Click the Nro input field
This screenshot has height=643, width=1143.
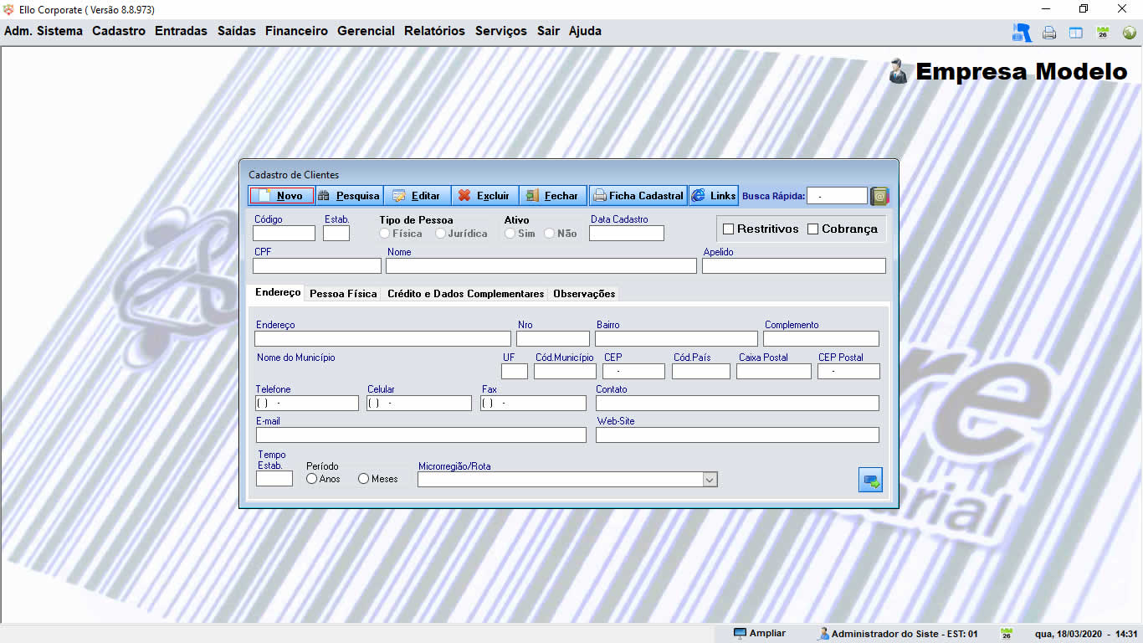pyautogui.click(x=553, y=338)
